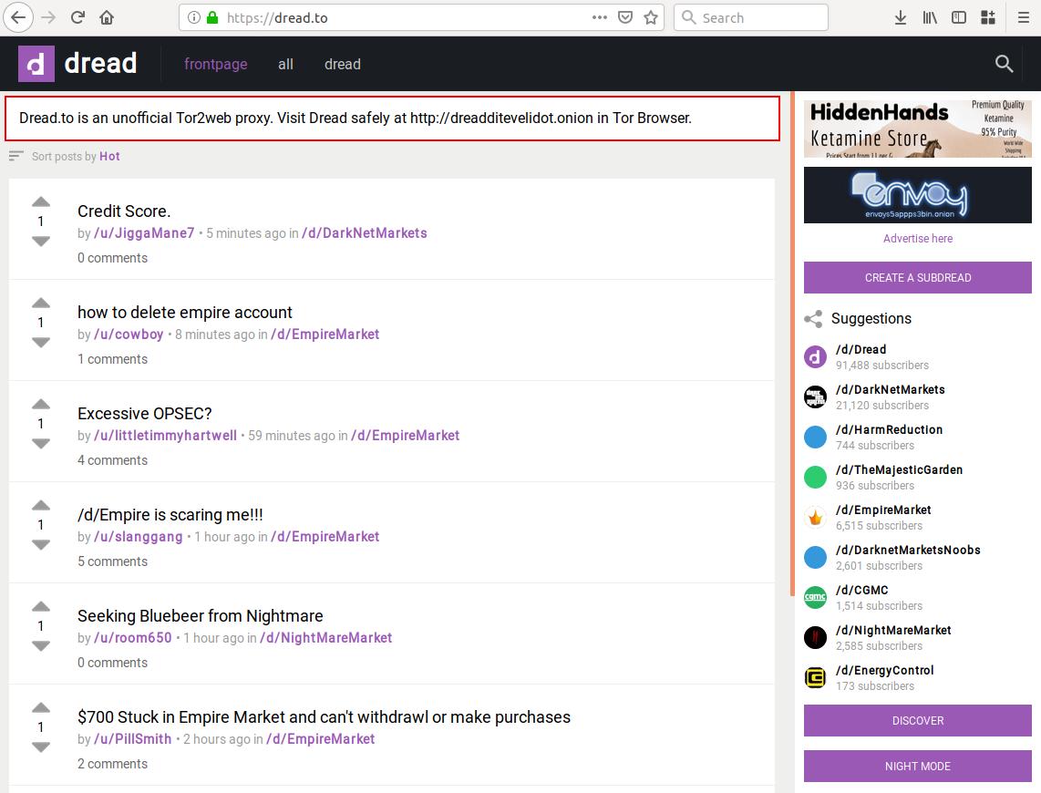Screen dimensions: 1041x793
Task: Click the /d/EmpireMarket crown avatar icon
Action: click(815, 517)
